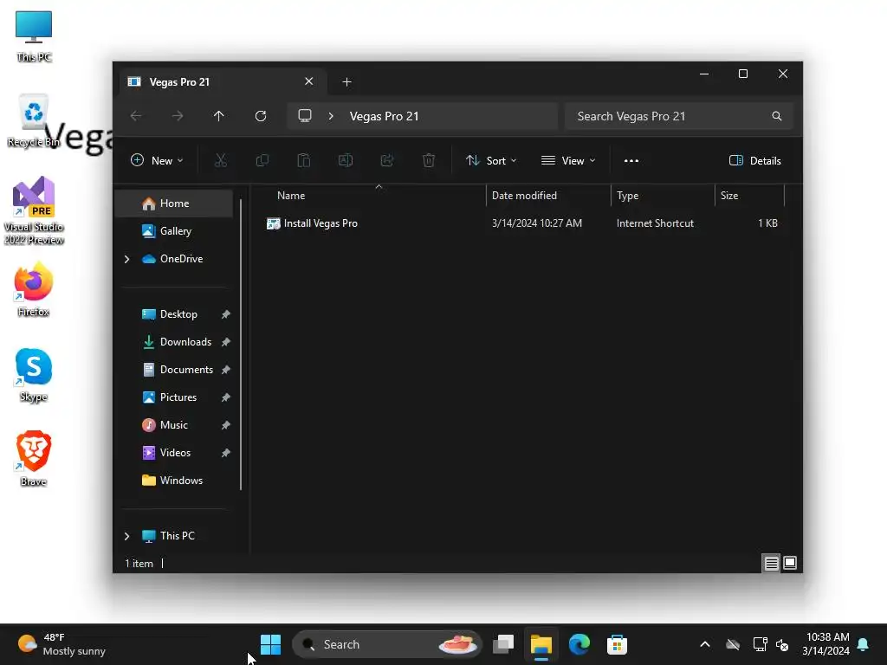Open Task View in the taskbar
Screen dimensions: 887x665
point(503,644)
